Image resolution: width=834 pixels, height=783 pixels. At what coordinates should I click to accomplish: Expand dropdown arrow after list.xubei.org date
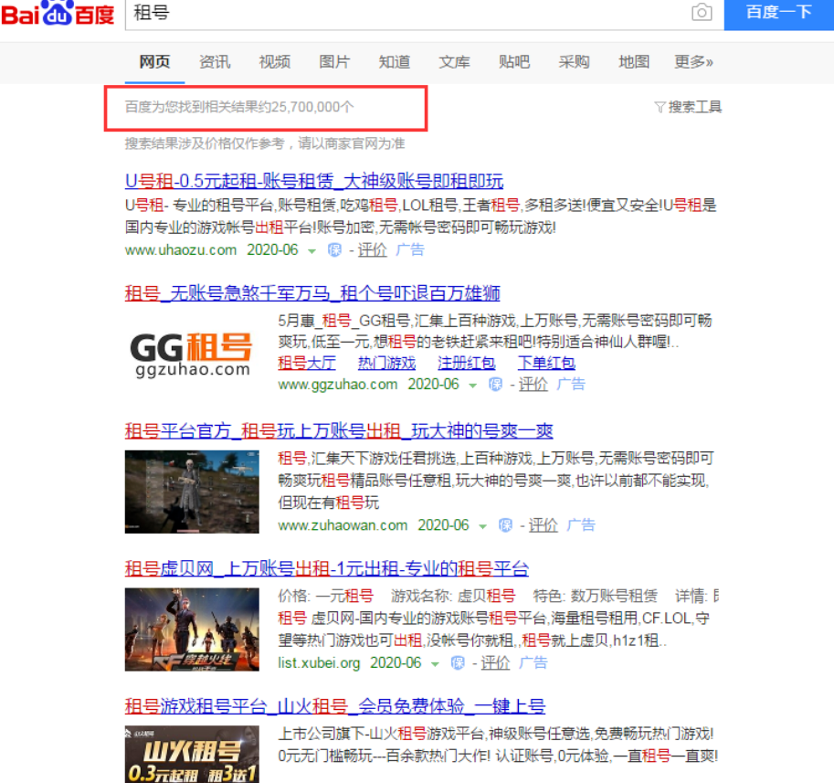[435, 664]
